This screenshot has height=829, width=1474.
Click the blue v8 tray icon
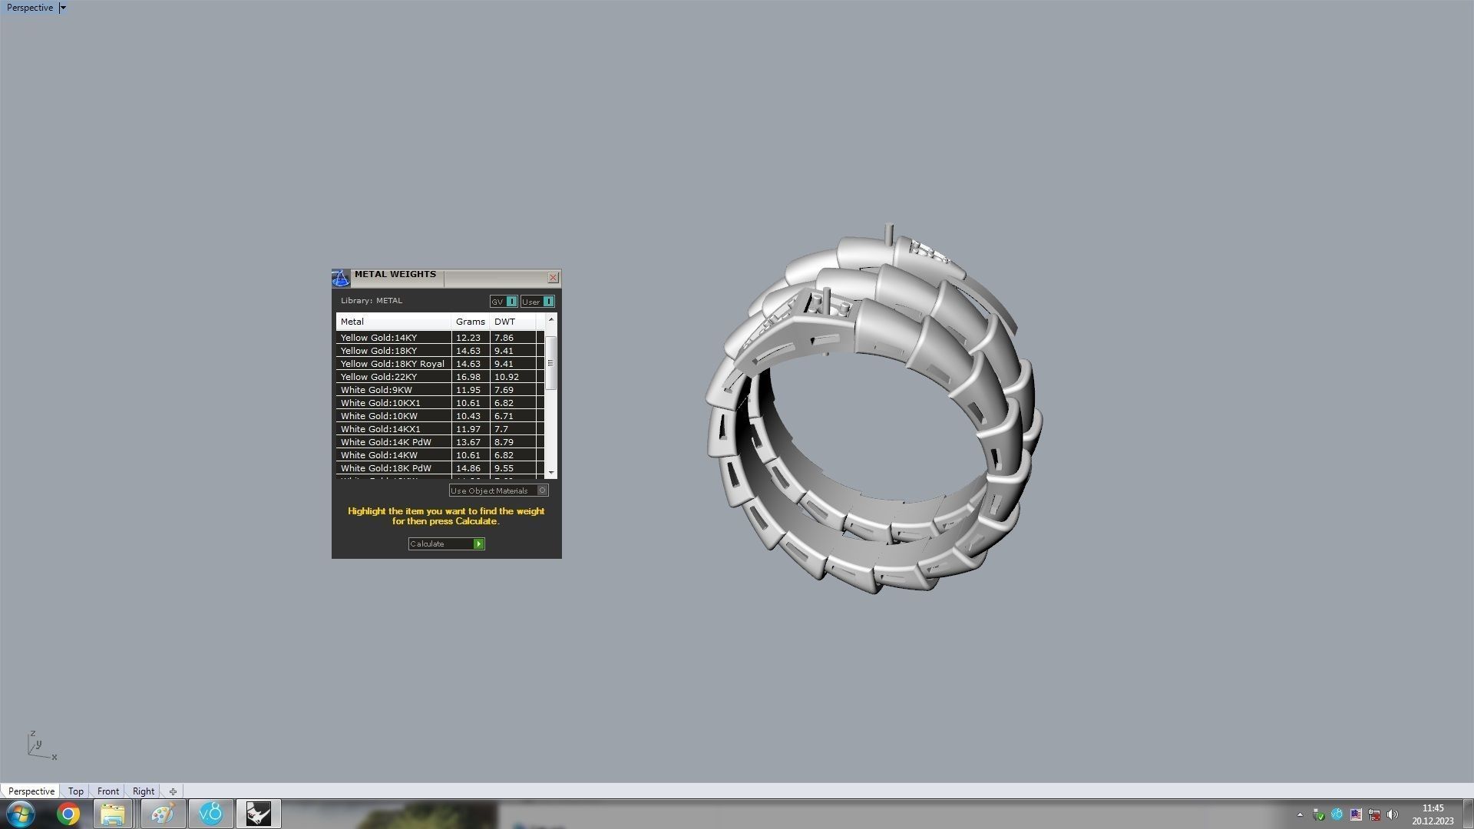[1337, 814]
